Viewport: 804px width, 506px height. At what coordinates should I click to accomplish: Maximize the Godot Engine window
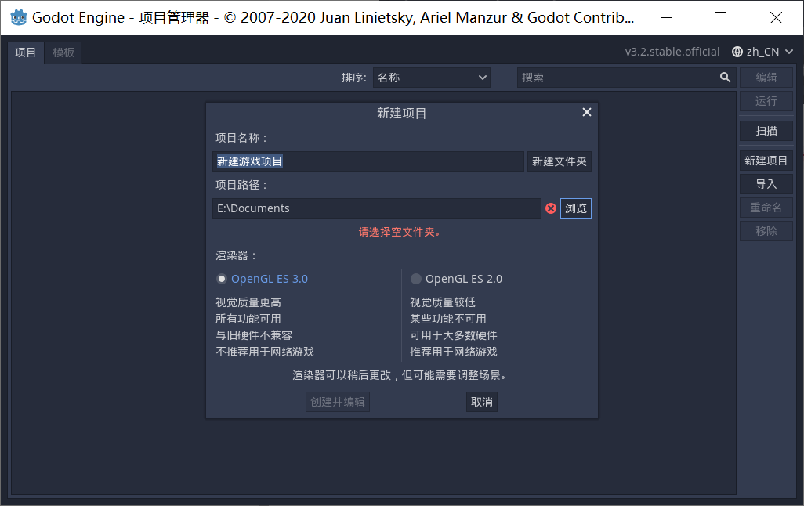click(x=720, y=17)
